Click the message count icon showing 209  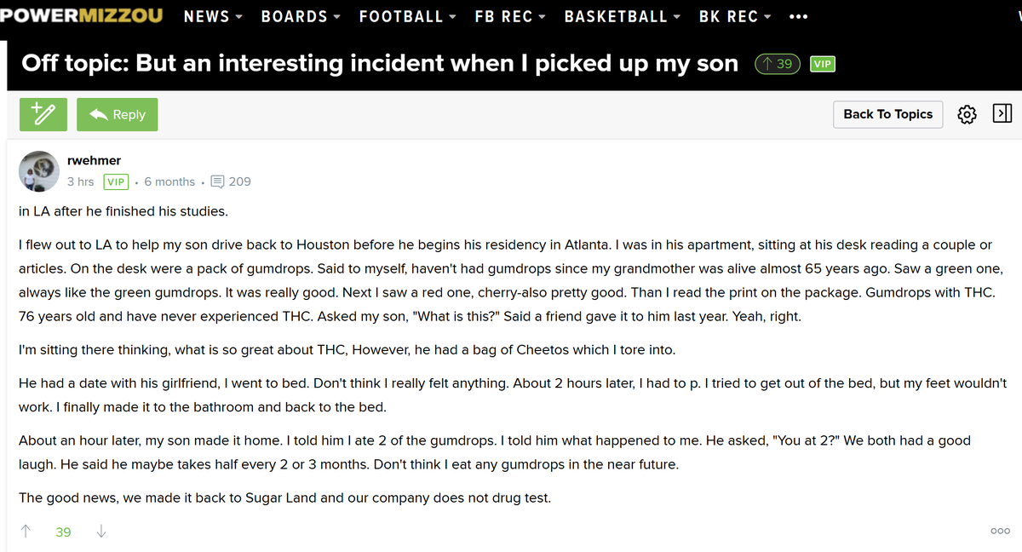point(217,181)
